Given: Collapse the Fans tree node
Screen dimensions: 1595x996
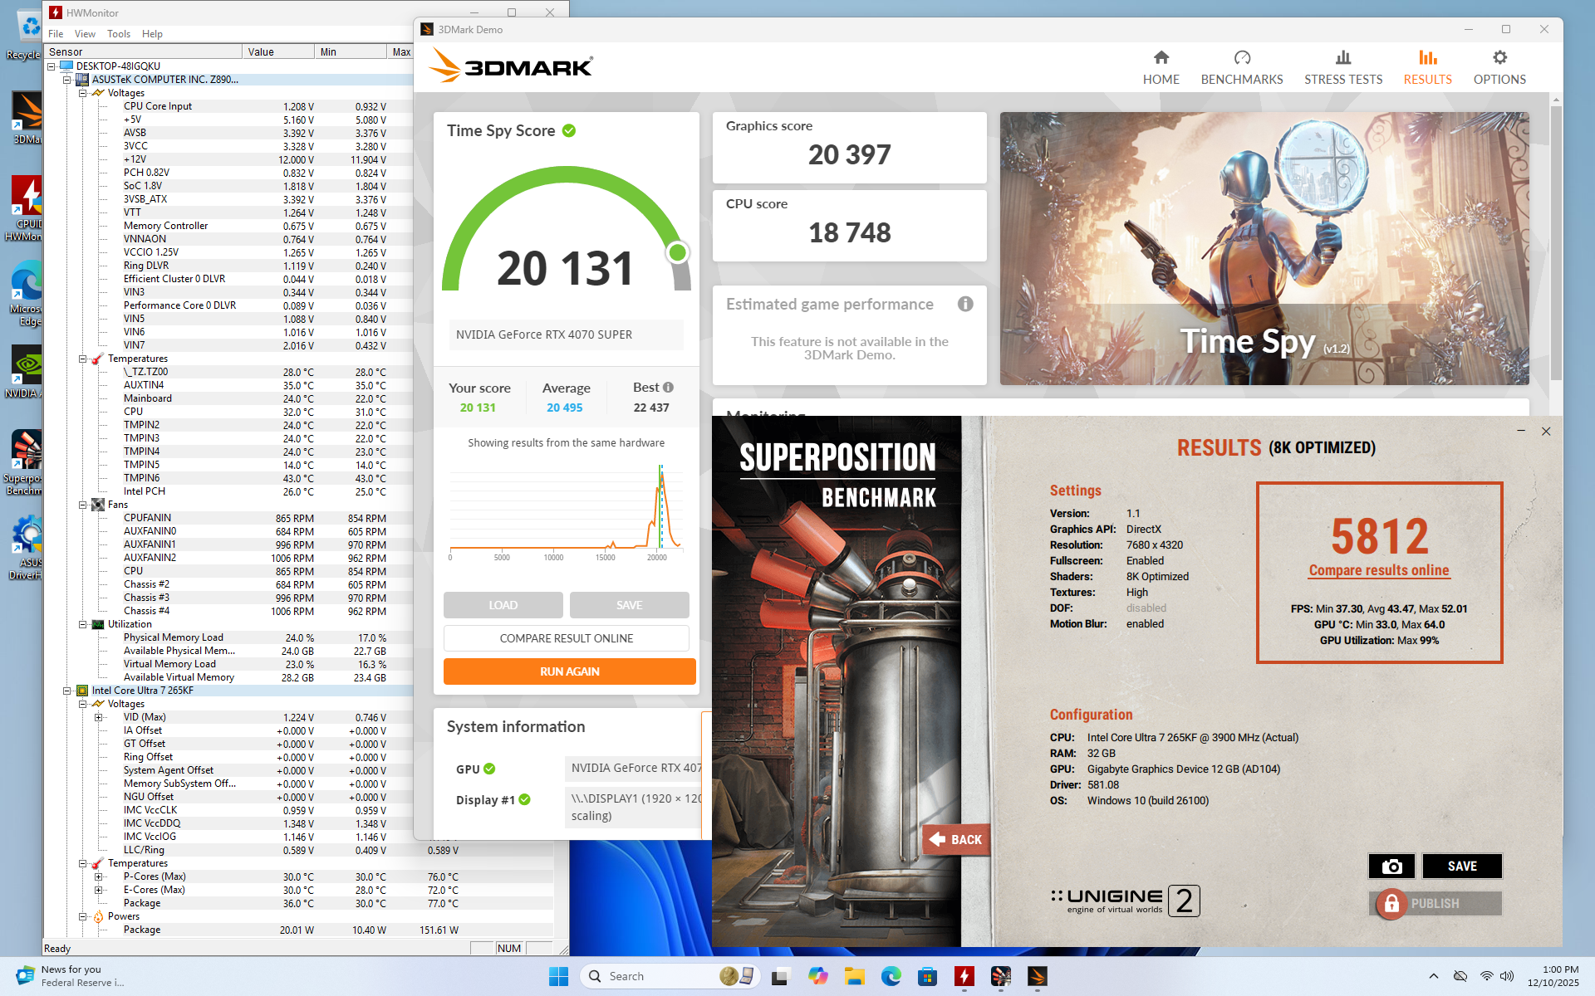Looking at the screenshot, I should (83, 505).
